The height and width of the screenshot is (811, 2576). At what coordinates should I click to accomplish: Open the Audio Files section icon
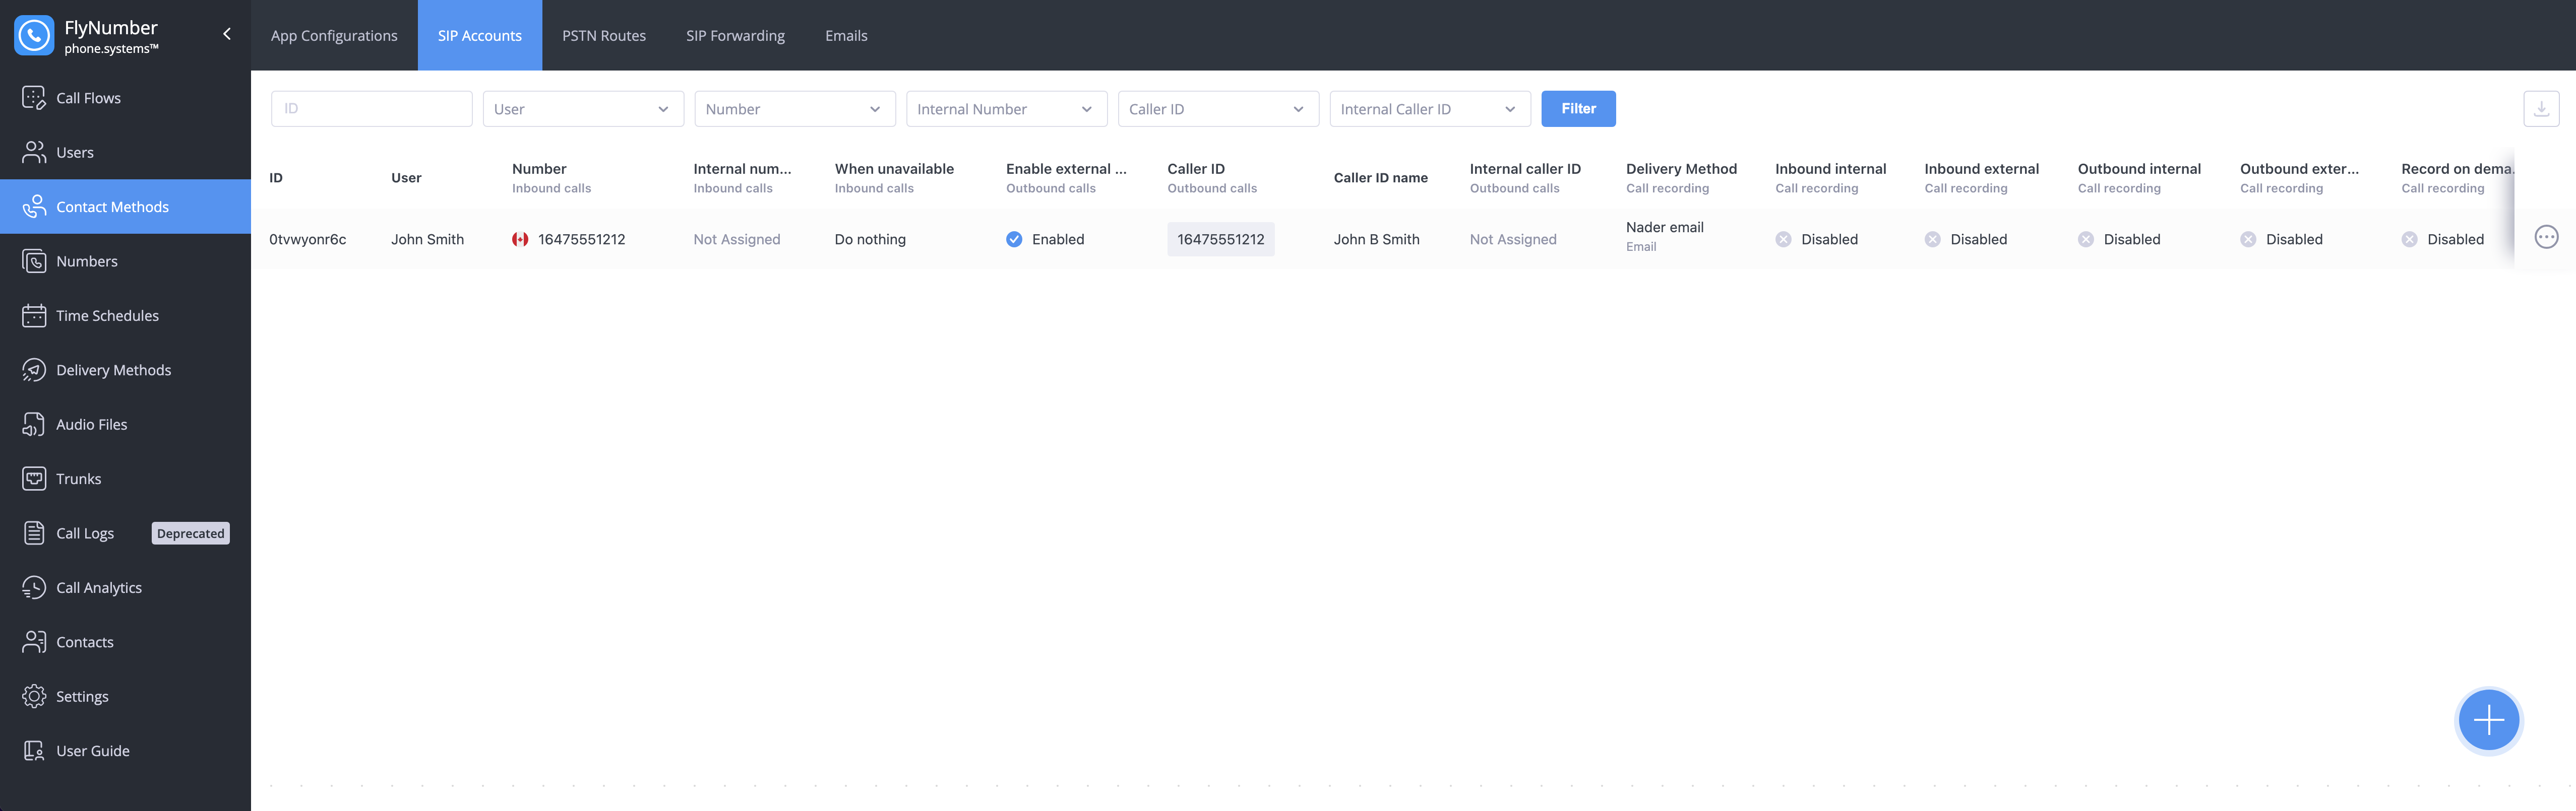tap(34, 425)
